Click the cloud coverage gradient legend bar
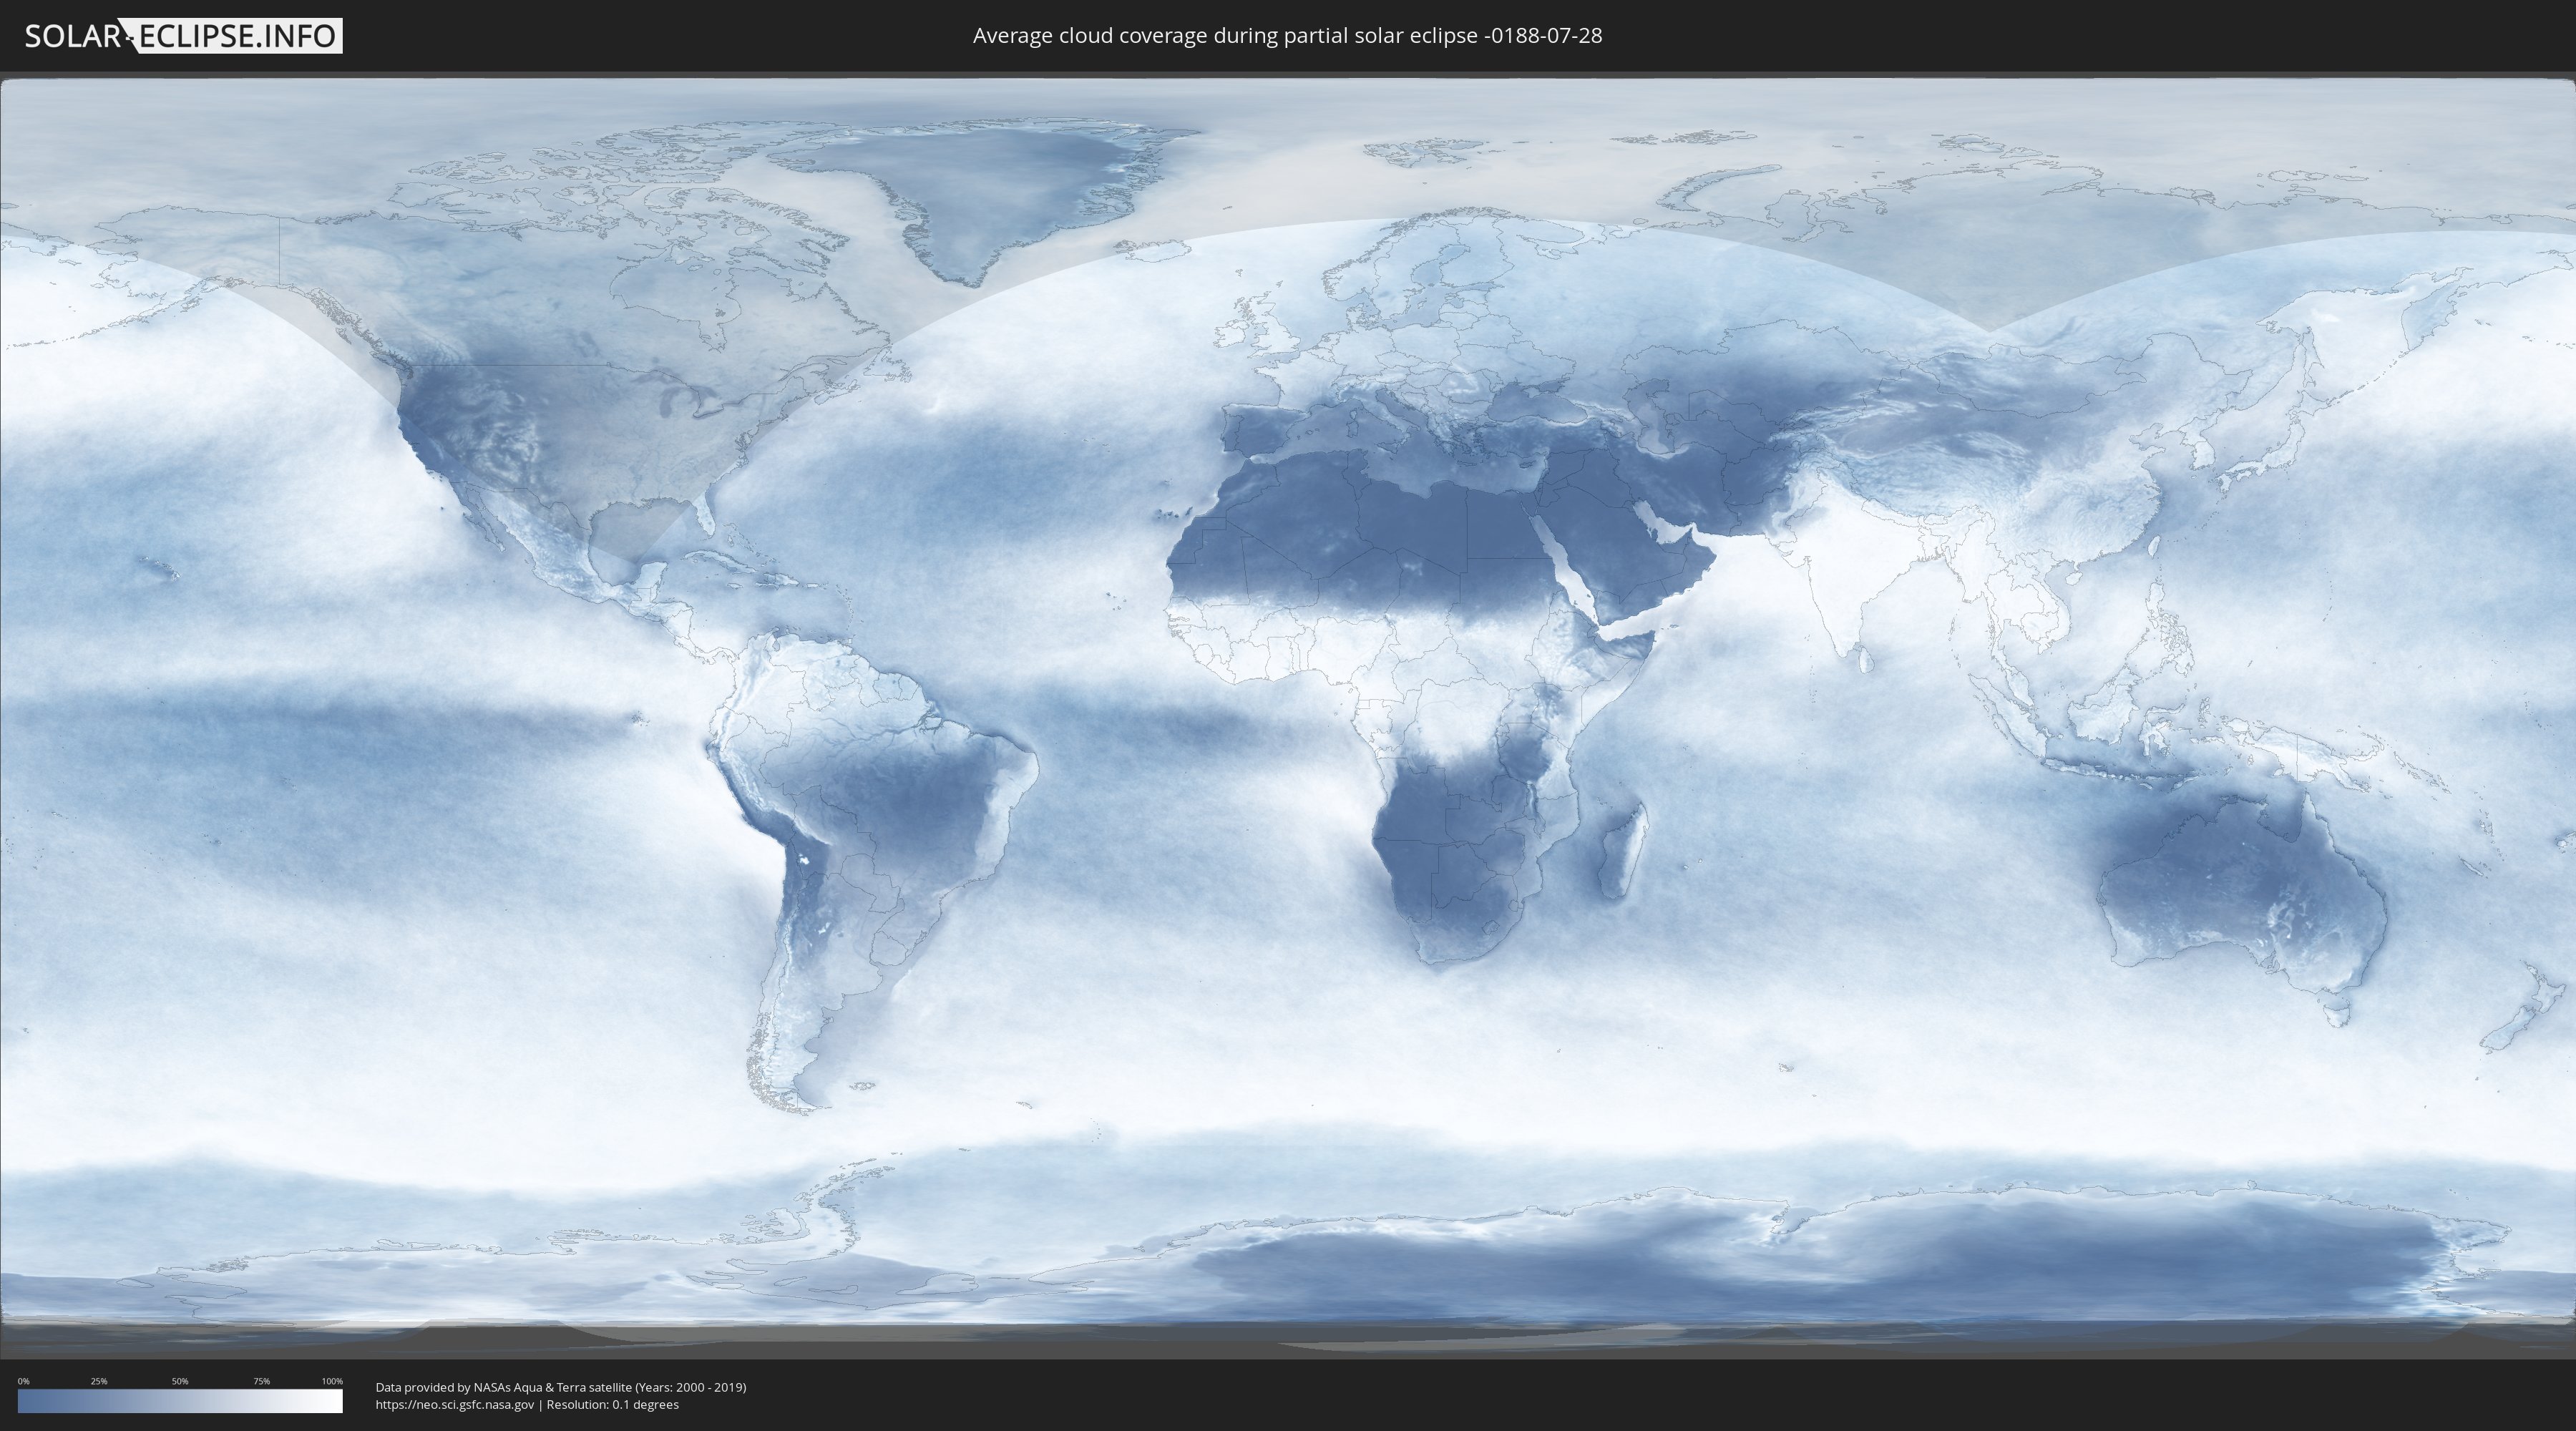This screenshot has height=1431, width=2576. [180, 1401]
